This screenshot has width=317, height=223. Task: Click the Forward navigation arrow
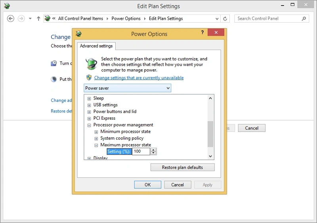[21, 19]
